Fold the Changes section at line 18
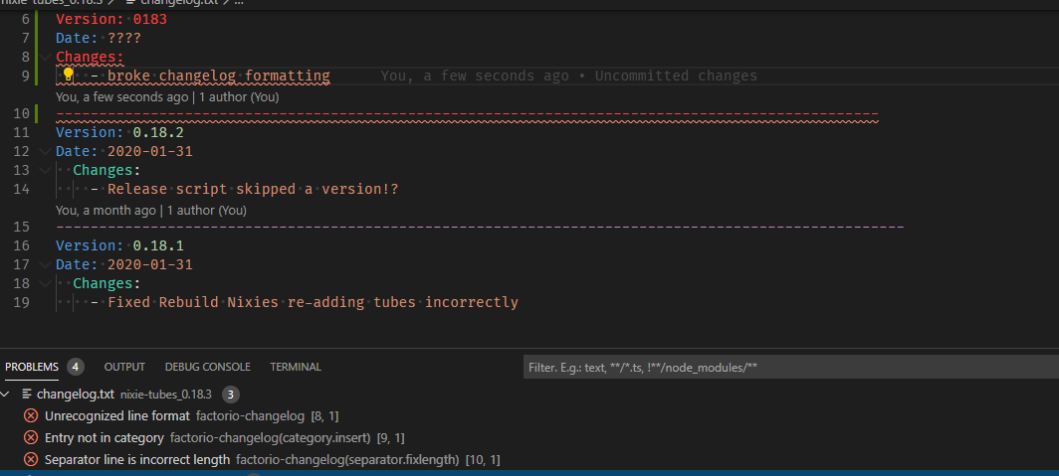 point(44,283)
